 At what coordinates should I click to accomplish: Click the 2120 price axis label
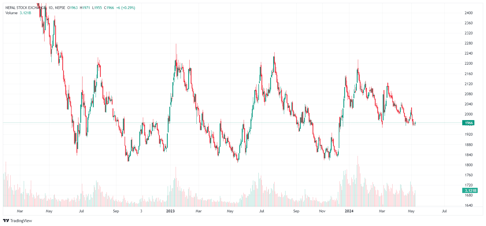(x=469, y=84)
